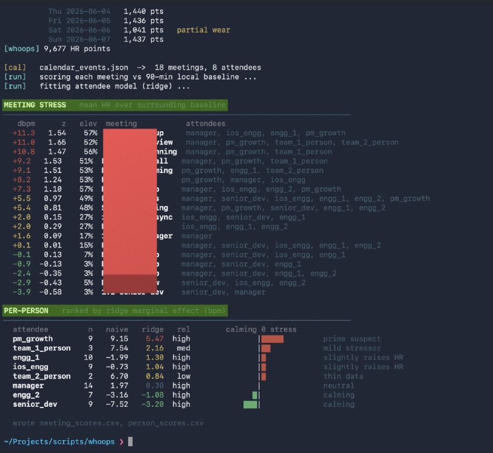The image size is (493, 453).
Task: Click attendees list 'ios_engg, senior_dev, engg_1'
Action: pyautogui.click(x=243, y=217)
